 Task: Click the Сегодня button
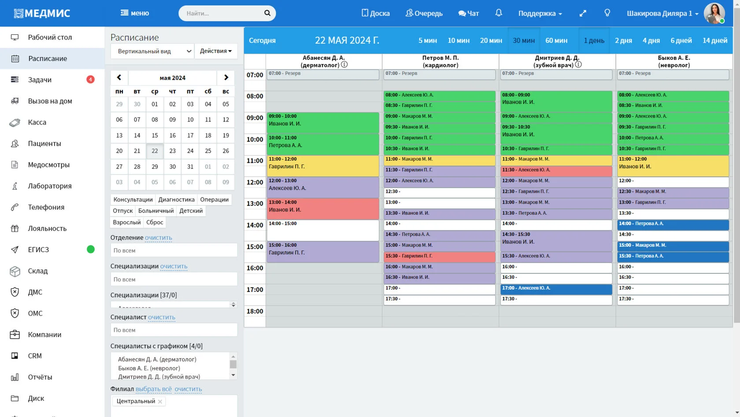click(x=262, y=40)
